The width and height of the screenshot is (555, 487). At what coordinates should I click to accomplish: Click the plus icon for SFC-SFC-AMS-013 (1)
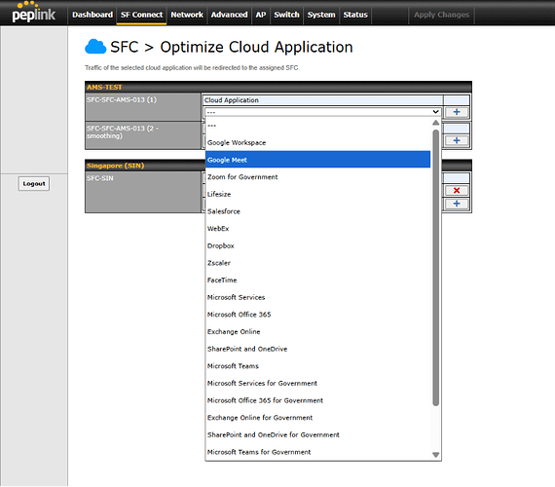(x=457, y=112)
